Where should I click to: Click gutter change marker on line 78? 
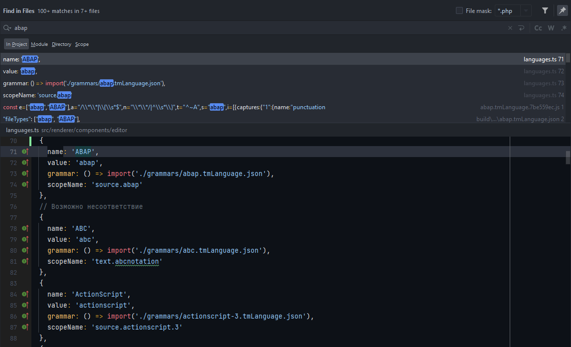click(x=25, y=228)
